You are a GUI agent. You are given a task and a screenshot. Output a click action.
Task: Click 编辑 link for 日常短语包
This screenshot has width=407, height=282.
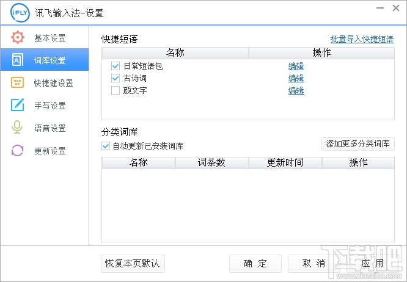pyautogui.click(x=296, y=67)
